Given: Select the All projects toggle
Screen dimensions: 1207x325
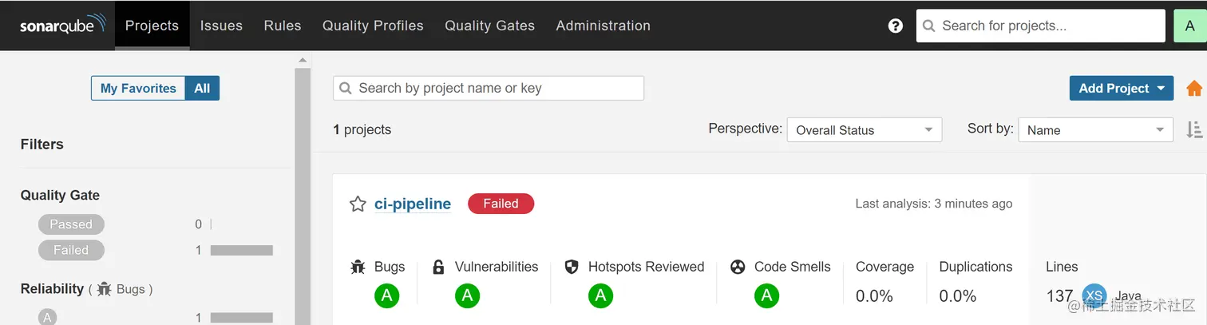Looking at the screenshot, I should (202, 88).
